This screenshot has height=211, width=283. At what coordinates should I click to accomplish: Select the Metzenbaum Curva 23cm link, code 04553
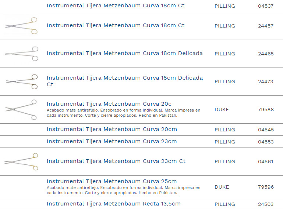pyautogui.click(x=112, y=142)
